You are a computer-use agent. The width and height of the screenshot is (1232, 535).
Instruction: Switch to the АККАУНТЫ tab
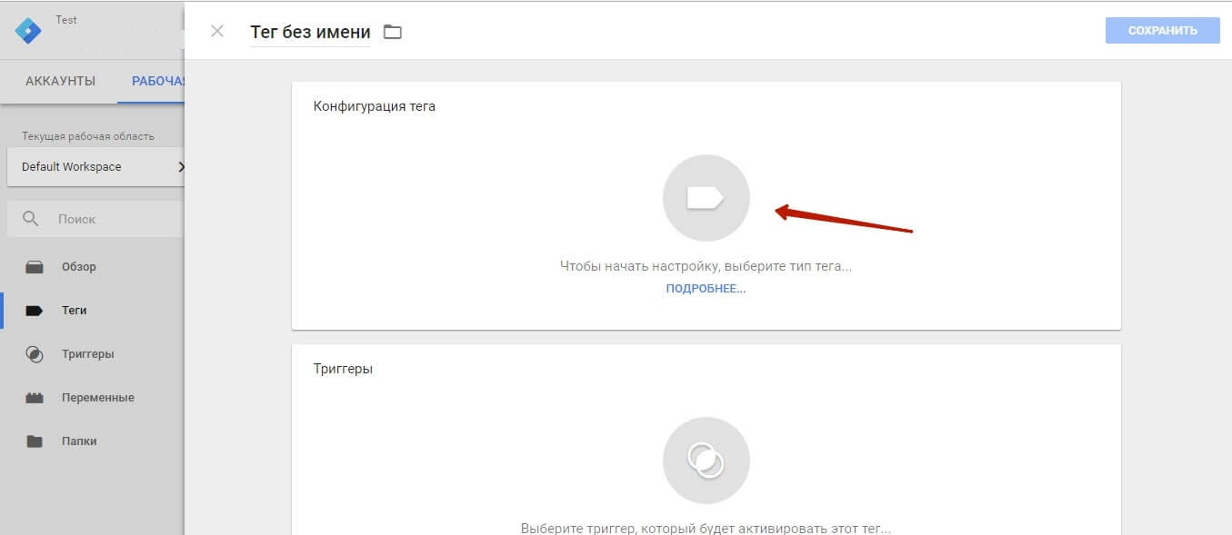click(x=60, y=81)
